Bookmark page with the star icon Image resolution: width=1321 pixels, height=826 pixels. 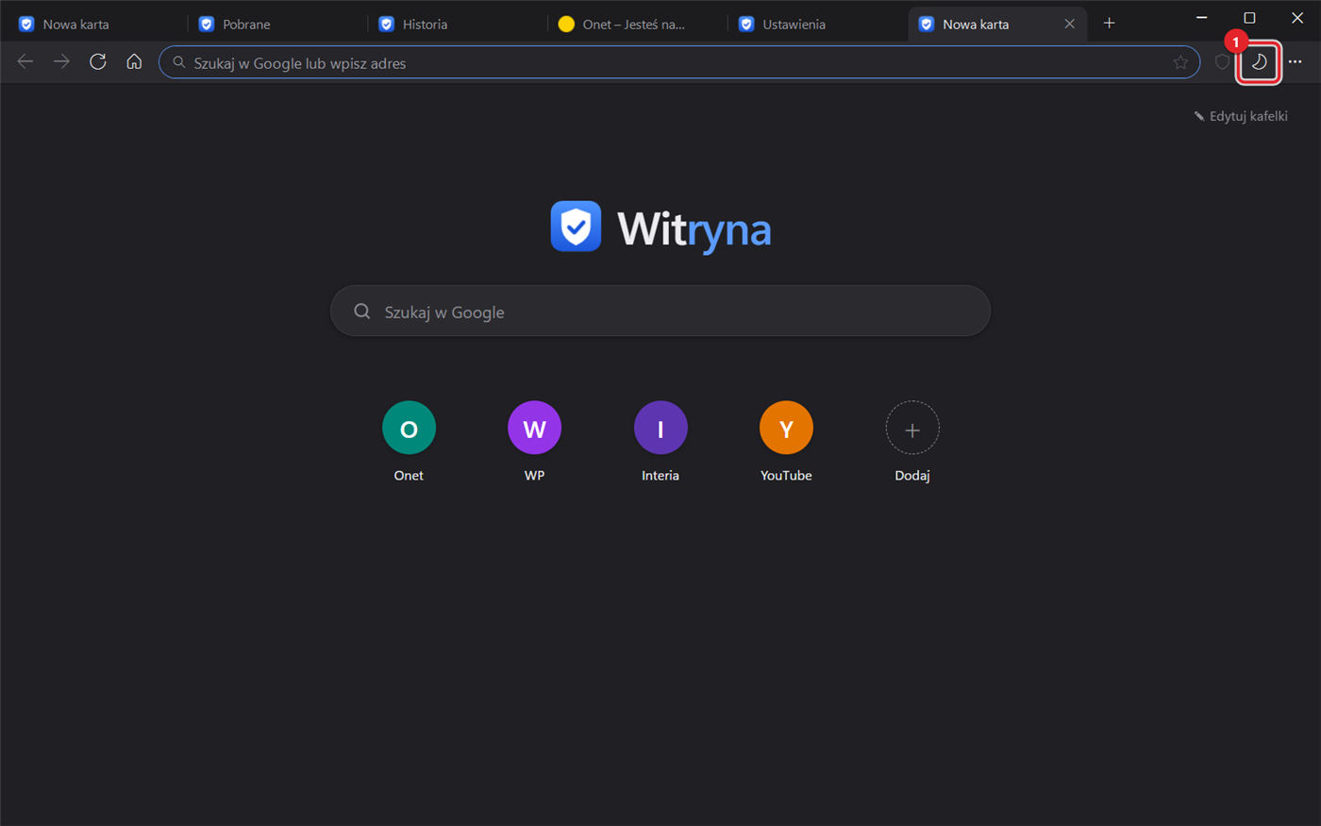pos(1180,62)
